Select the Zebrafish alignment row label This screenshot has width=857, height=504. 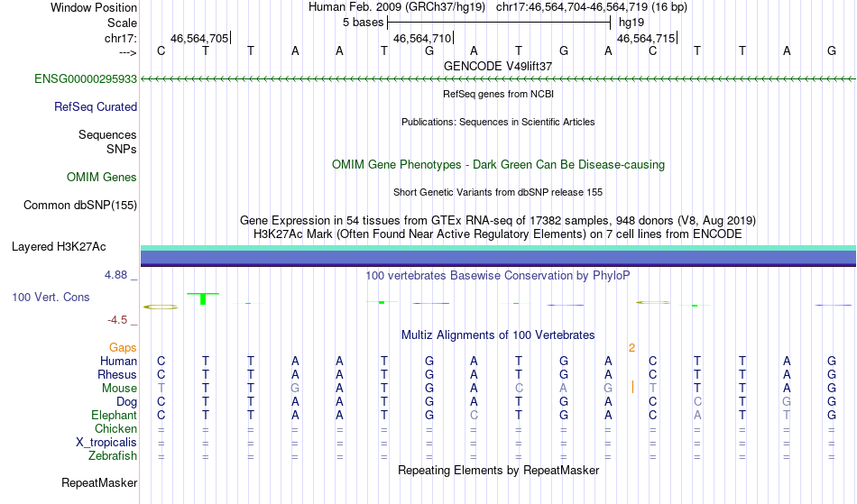[x=113, y=456]
